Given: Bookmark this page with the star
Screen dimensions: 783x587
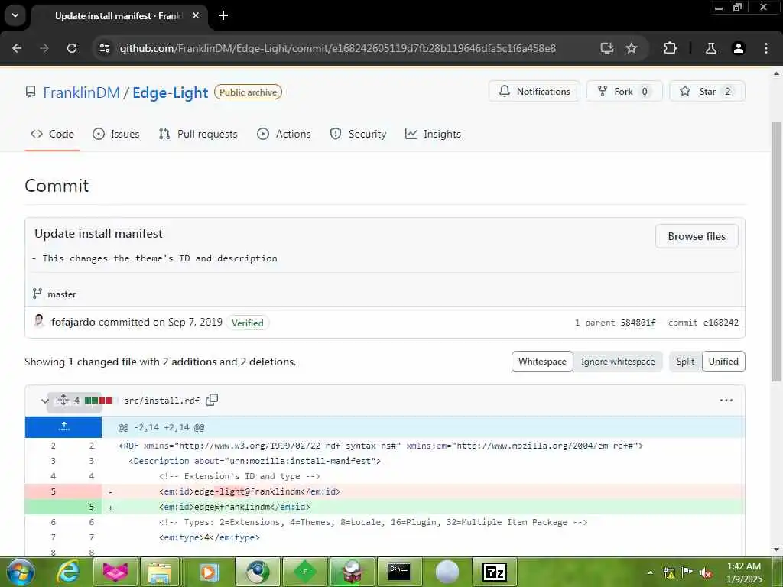Looking at the screenshot, I should (632, 48).
